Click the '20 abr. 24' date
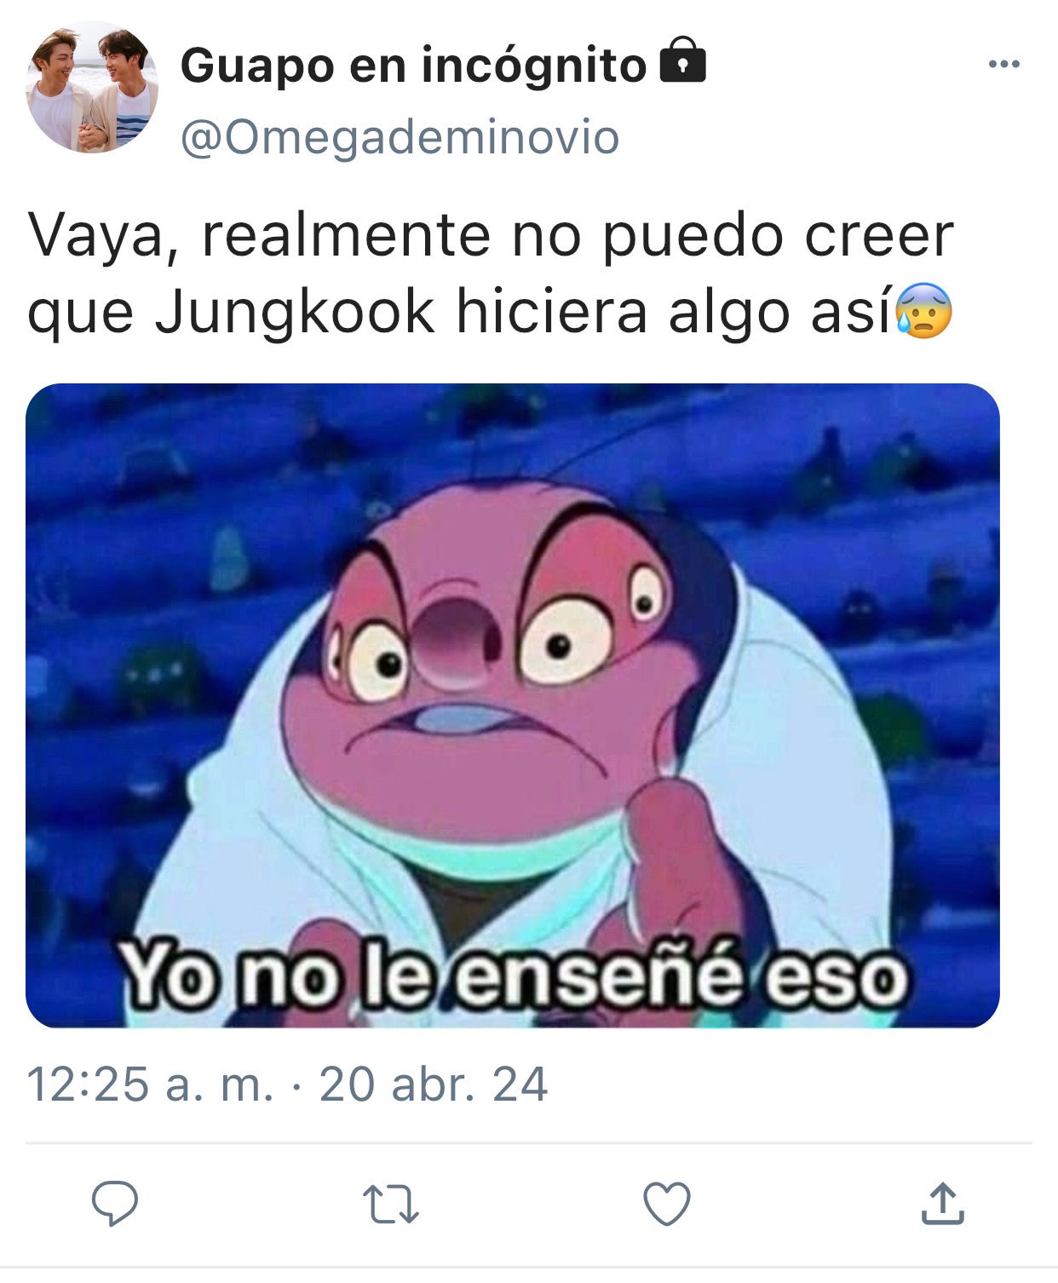Screen dimensions: 1058x1283 (433, 1084)
